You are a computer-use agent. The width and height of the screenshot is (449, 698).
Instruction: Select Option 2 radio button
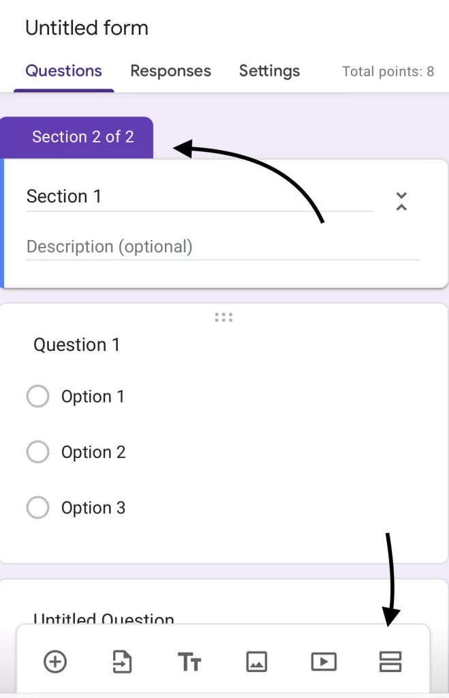[x=37, y=452]
